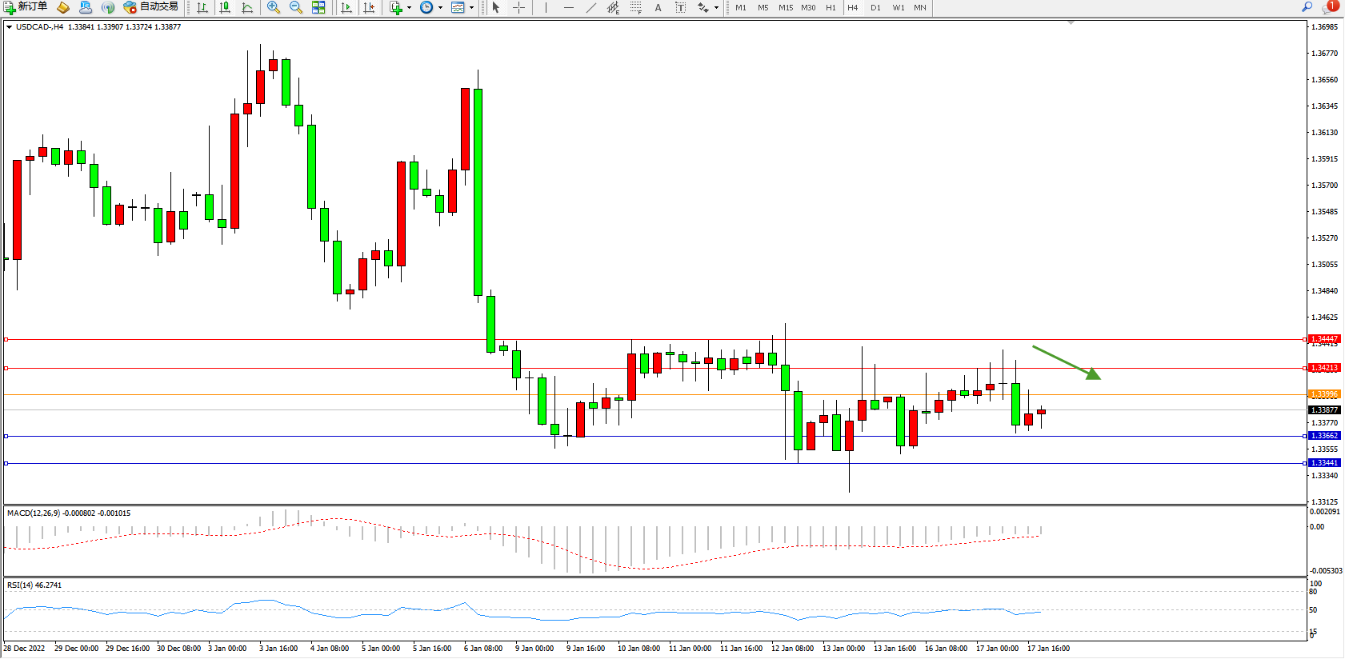Viewport: 1345px width, 659px height.
Task: Zoom in on the chart
Action: coord(274,7)
